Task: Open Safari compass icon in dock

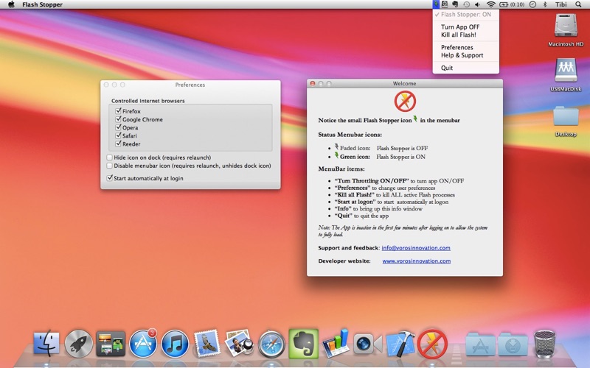Action: [x=271, y=344]
